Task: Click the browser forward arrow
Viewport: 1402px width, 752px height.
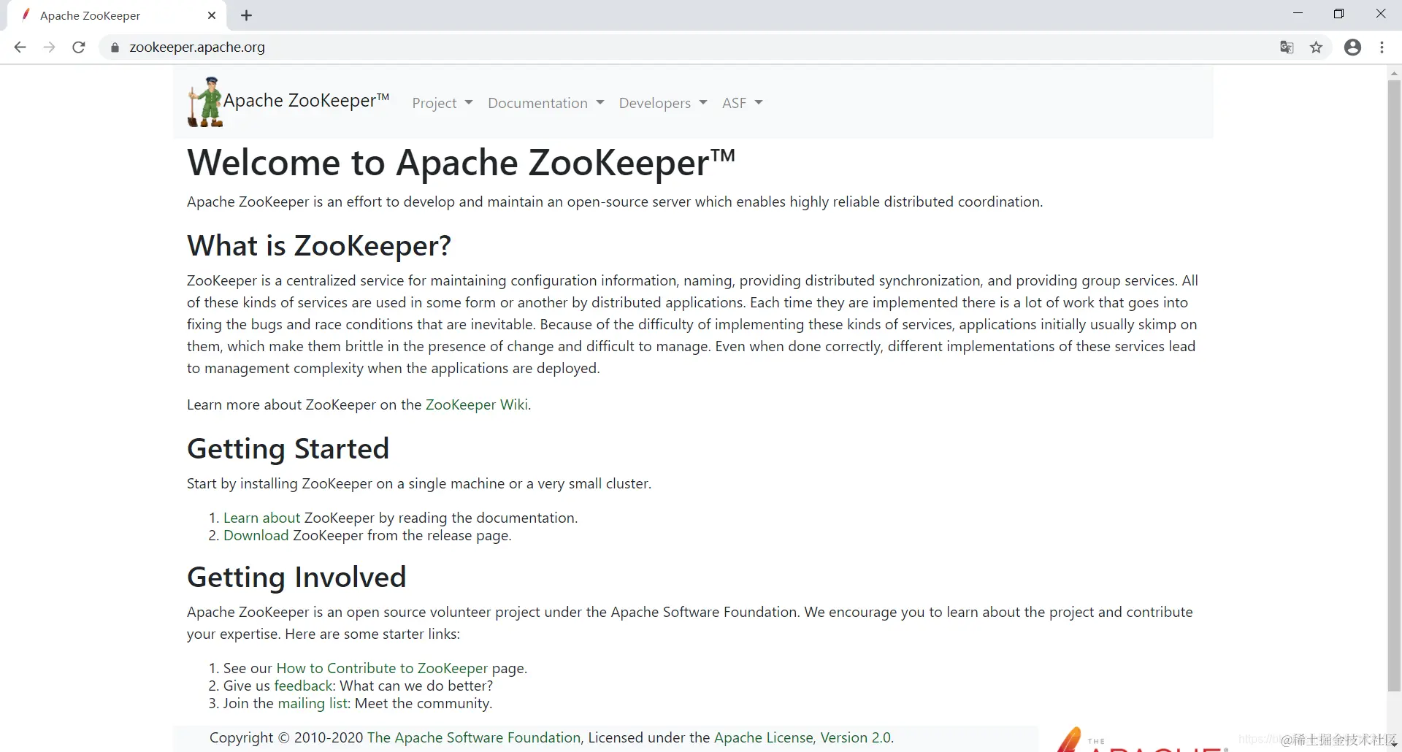Action: click(49, 47)
